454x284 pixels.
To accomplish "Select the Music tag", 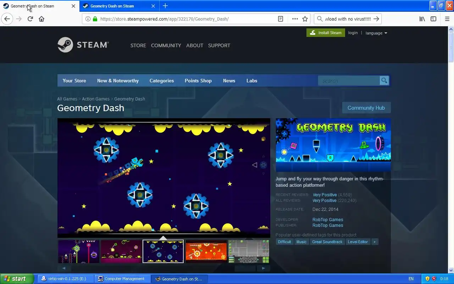I will [x=301, y=242].
